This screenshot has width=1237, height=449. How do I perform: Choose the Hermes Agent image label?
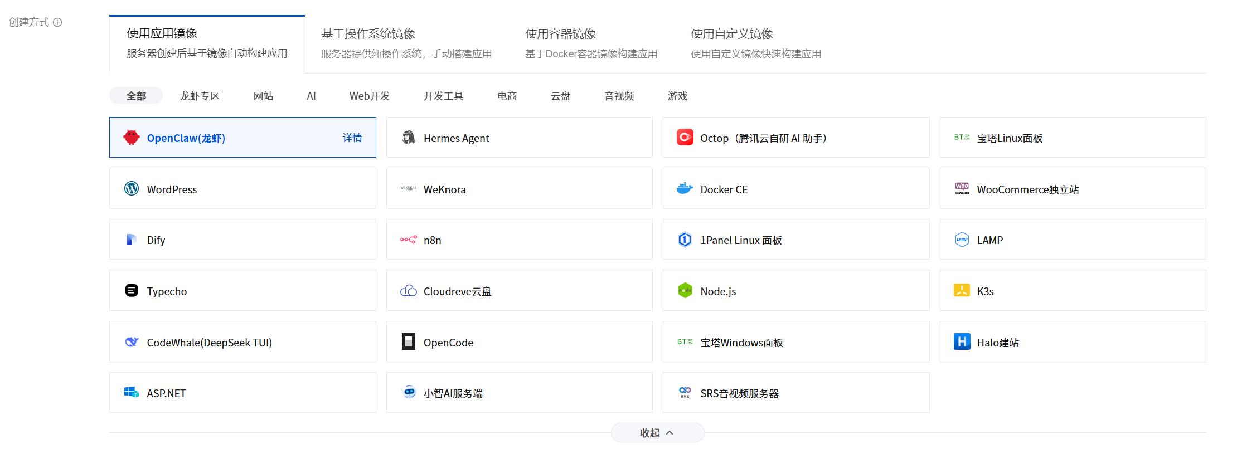pyautogui.click(x=456, y=138)
